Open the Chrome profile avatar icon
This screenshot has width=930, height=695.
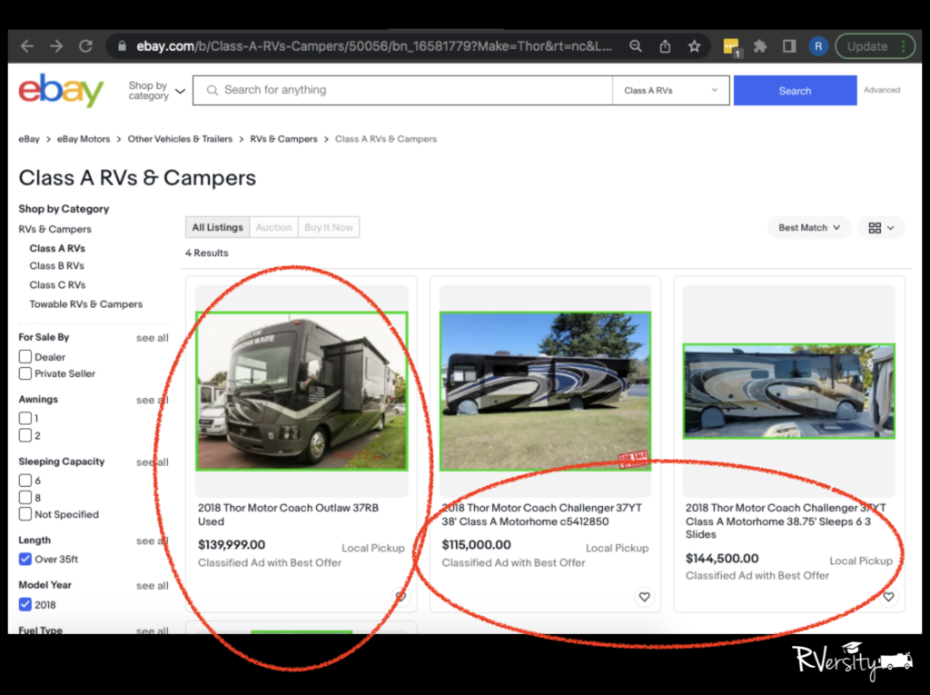click(818, 46)
